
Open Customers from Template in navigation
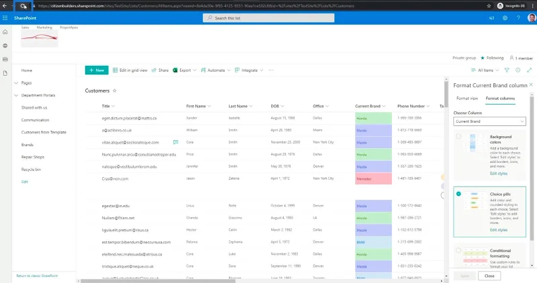pos(44,132)
